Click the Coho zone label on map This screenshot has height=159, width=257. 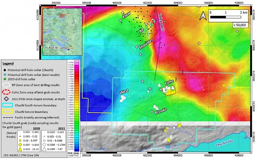tap(169, 82)
